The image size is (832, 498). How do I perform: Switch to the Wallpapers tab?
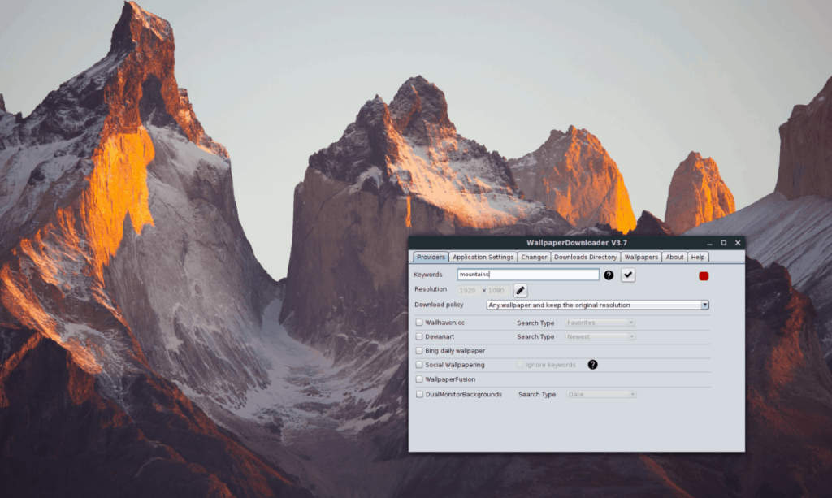pyautogui.click(x=641, y=257)
